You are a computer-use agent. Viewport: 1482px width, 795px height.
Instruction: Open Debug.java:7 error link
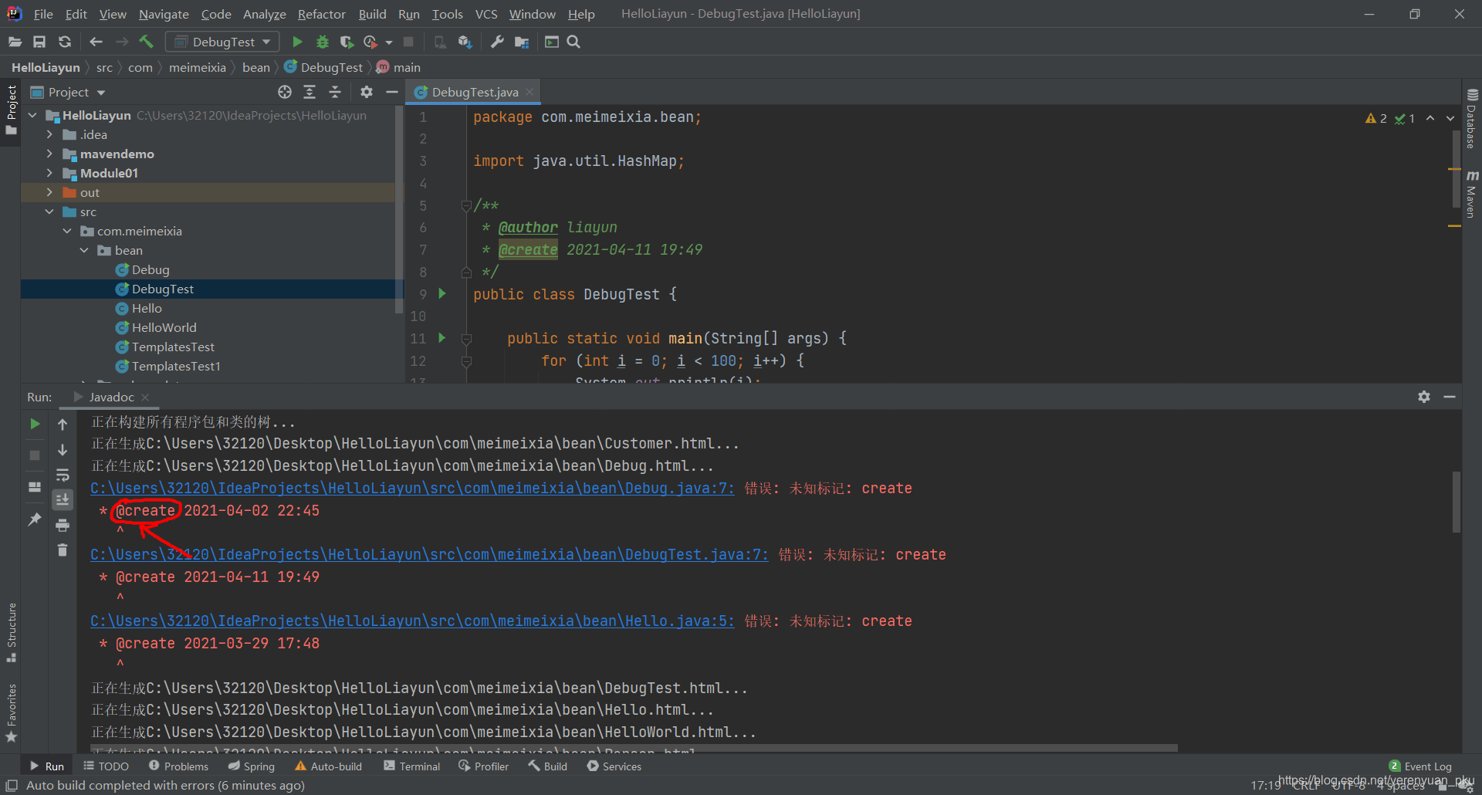(x=412, y=488)
